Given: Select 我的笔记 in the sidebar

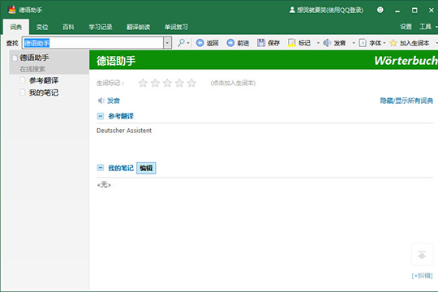Looking at the screenshot, I should pos(44,92).
